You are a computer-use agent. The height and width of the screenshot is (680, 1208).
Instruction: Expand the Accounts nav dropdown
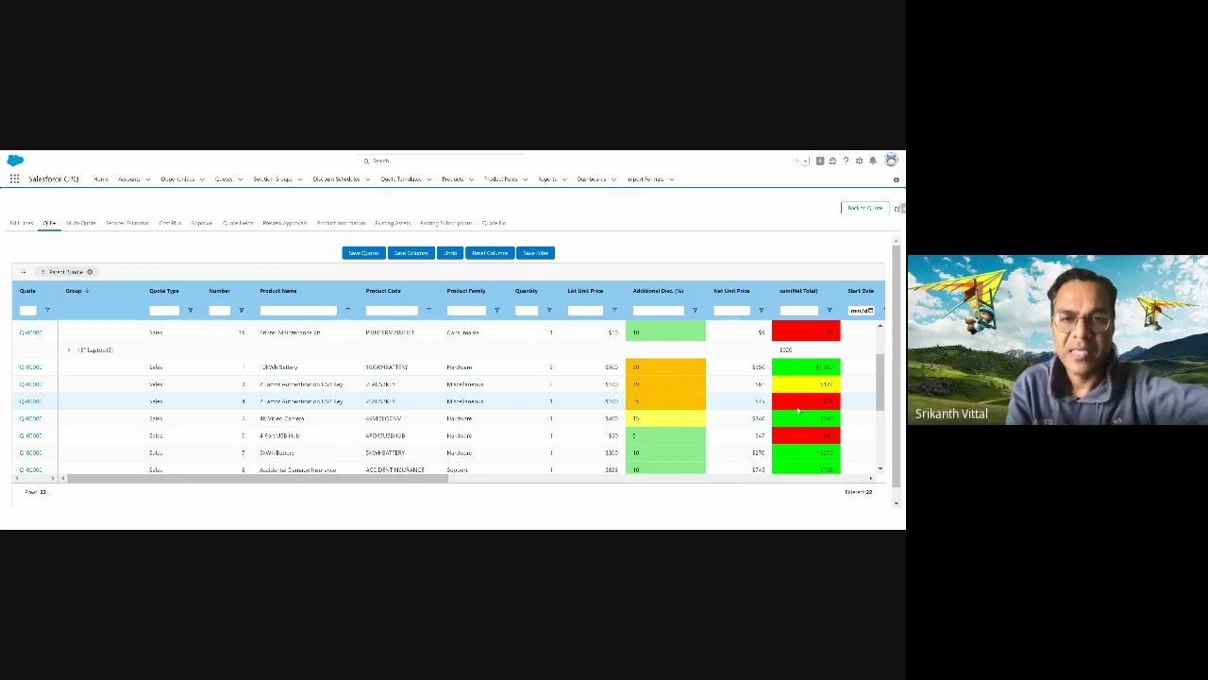pos(147,179)
